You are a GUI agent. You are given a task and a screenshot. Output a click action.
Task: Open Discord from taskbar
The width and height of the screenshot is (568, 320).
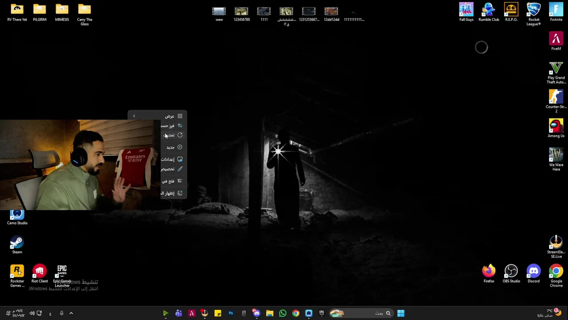tap(256, 313)
